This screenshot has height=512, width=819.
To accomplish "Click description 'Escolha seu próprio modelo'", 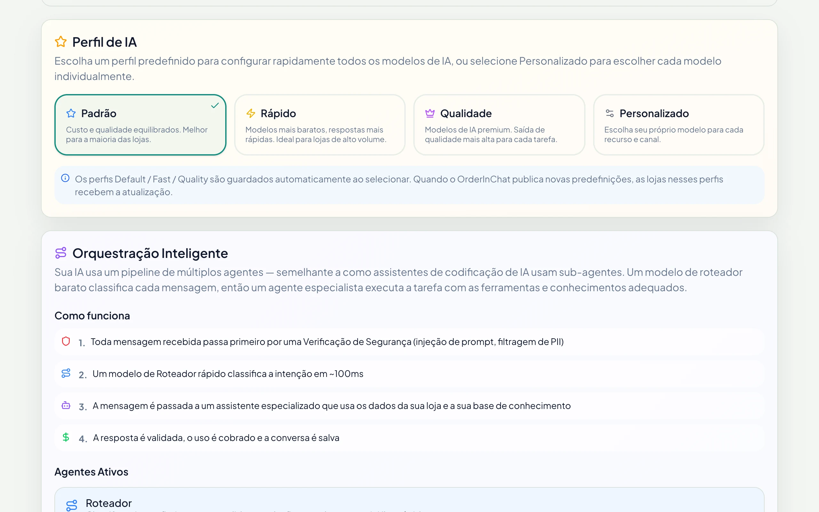I will [674, 134].
